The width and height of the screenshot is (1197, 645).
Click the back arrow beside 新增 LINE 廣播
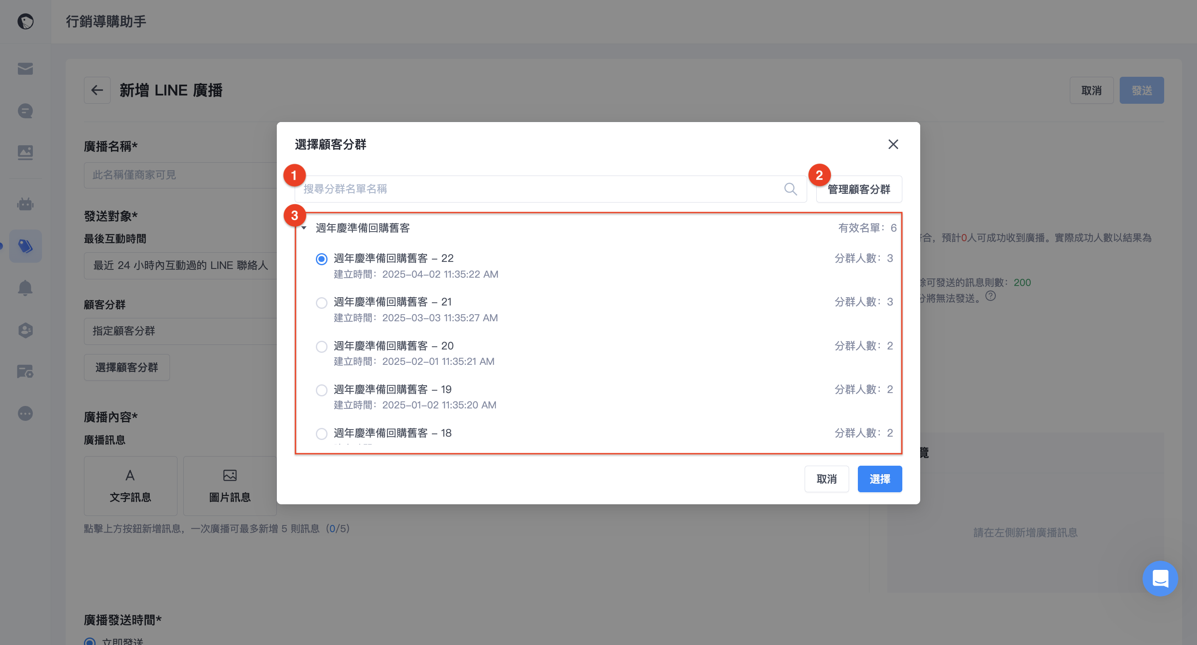[97, 90]
